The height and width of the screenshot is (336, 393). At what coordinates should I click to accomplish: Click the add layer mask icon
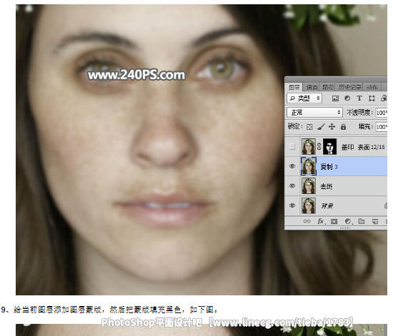[334, 221]
